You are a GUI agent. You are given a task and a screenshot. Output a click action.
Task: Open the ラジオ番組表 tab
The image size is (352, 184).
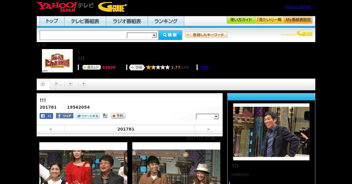pos(127,21)
